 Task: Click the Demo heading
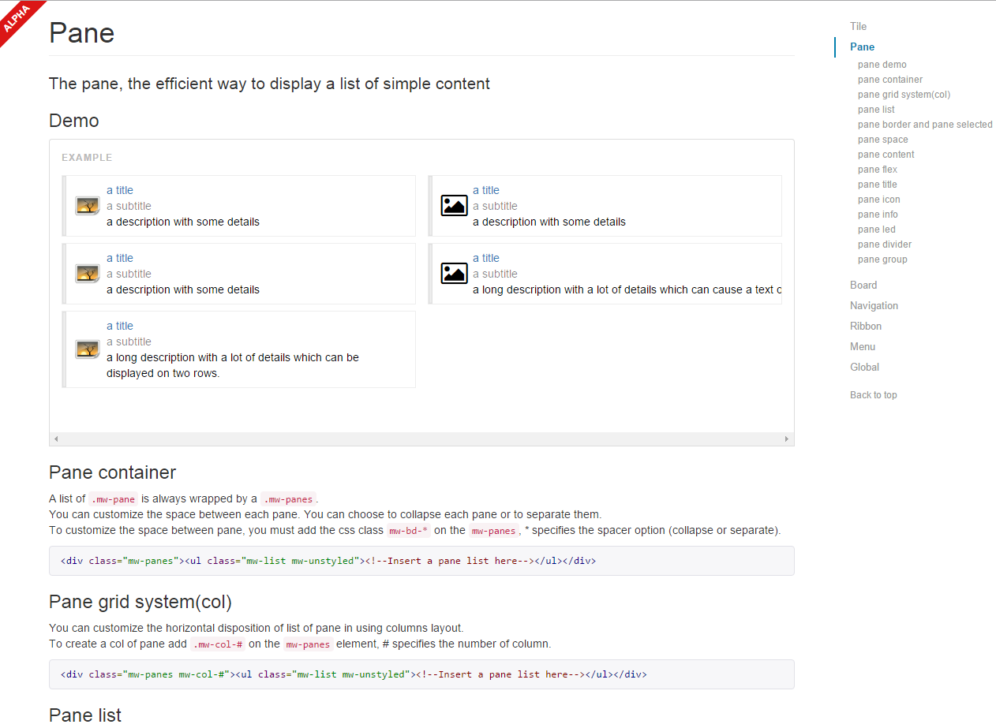pyautogui.click(x=74, y=121)
